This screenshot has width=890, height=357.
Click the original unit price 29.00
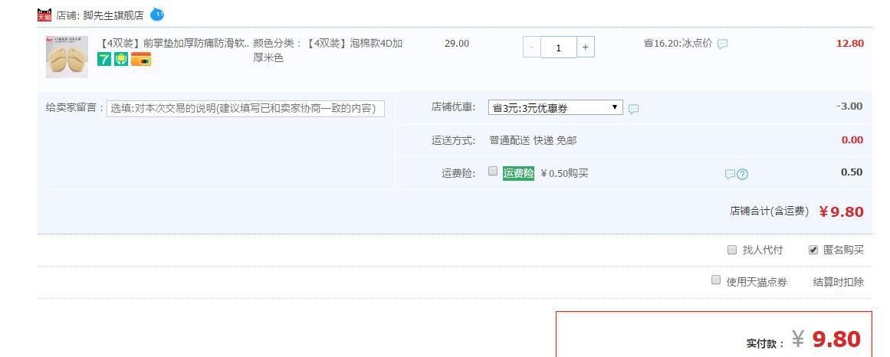tap(457, 44)
